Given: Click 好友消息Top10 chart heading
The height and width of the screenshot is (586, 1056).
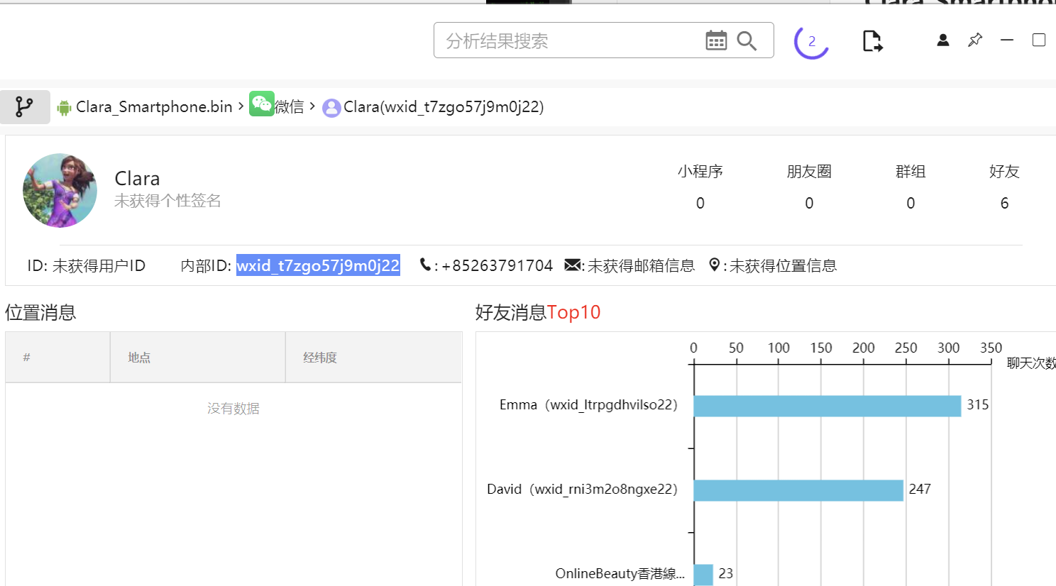Looking at the screenshot, I should [x=538, y=312].
